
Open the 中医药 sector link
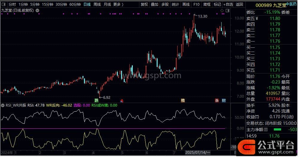tap(291, 4)
